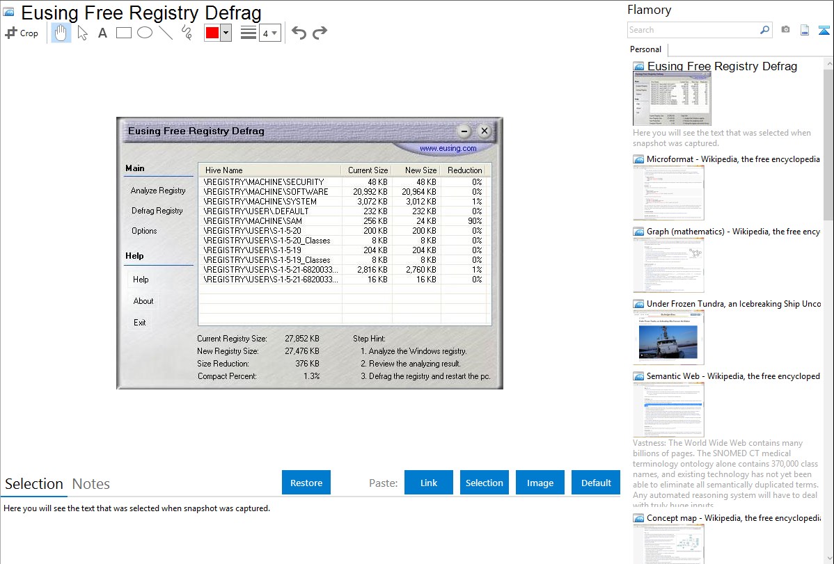
Task: Click the Semantic Web title icon
Action: click(638, 376)
